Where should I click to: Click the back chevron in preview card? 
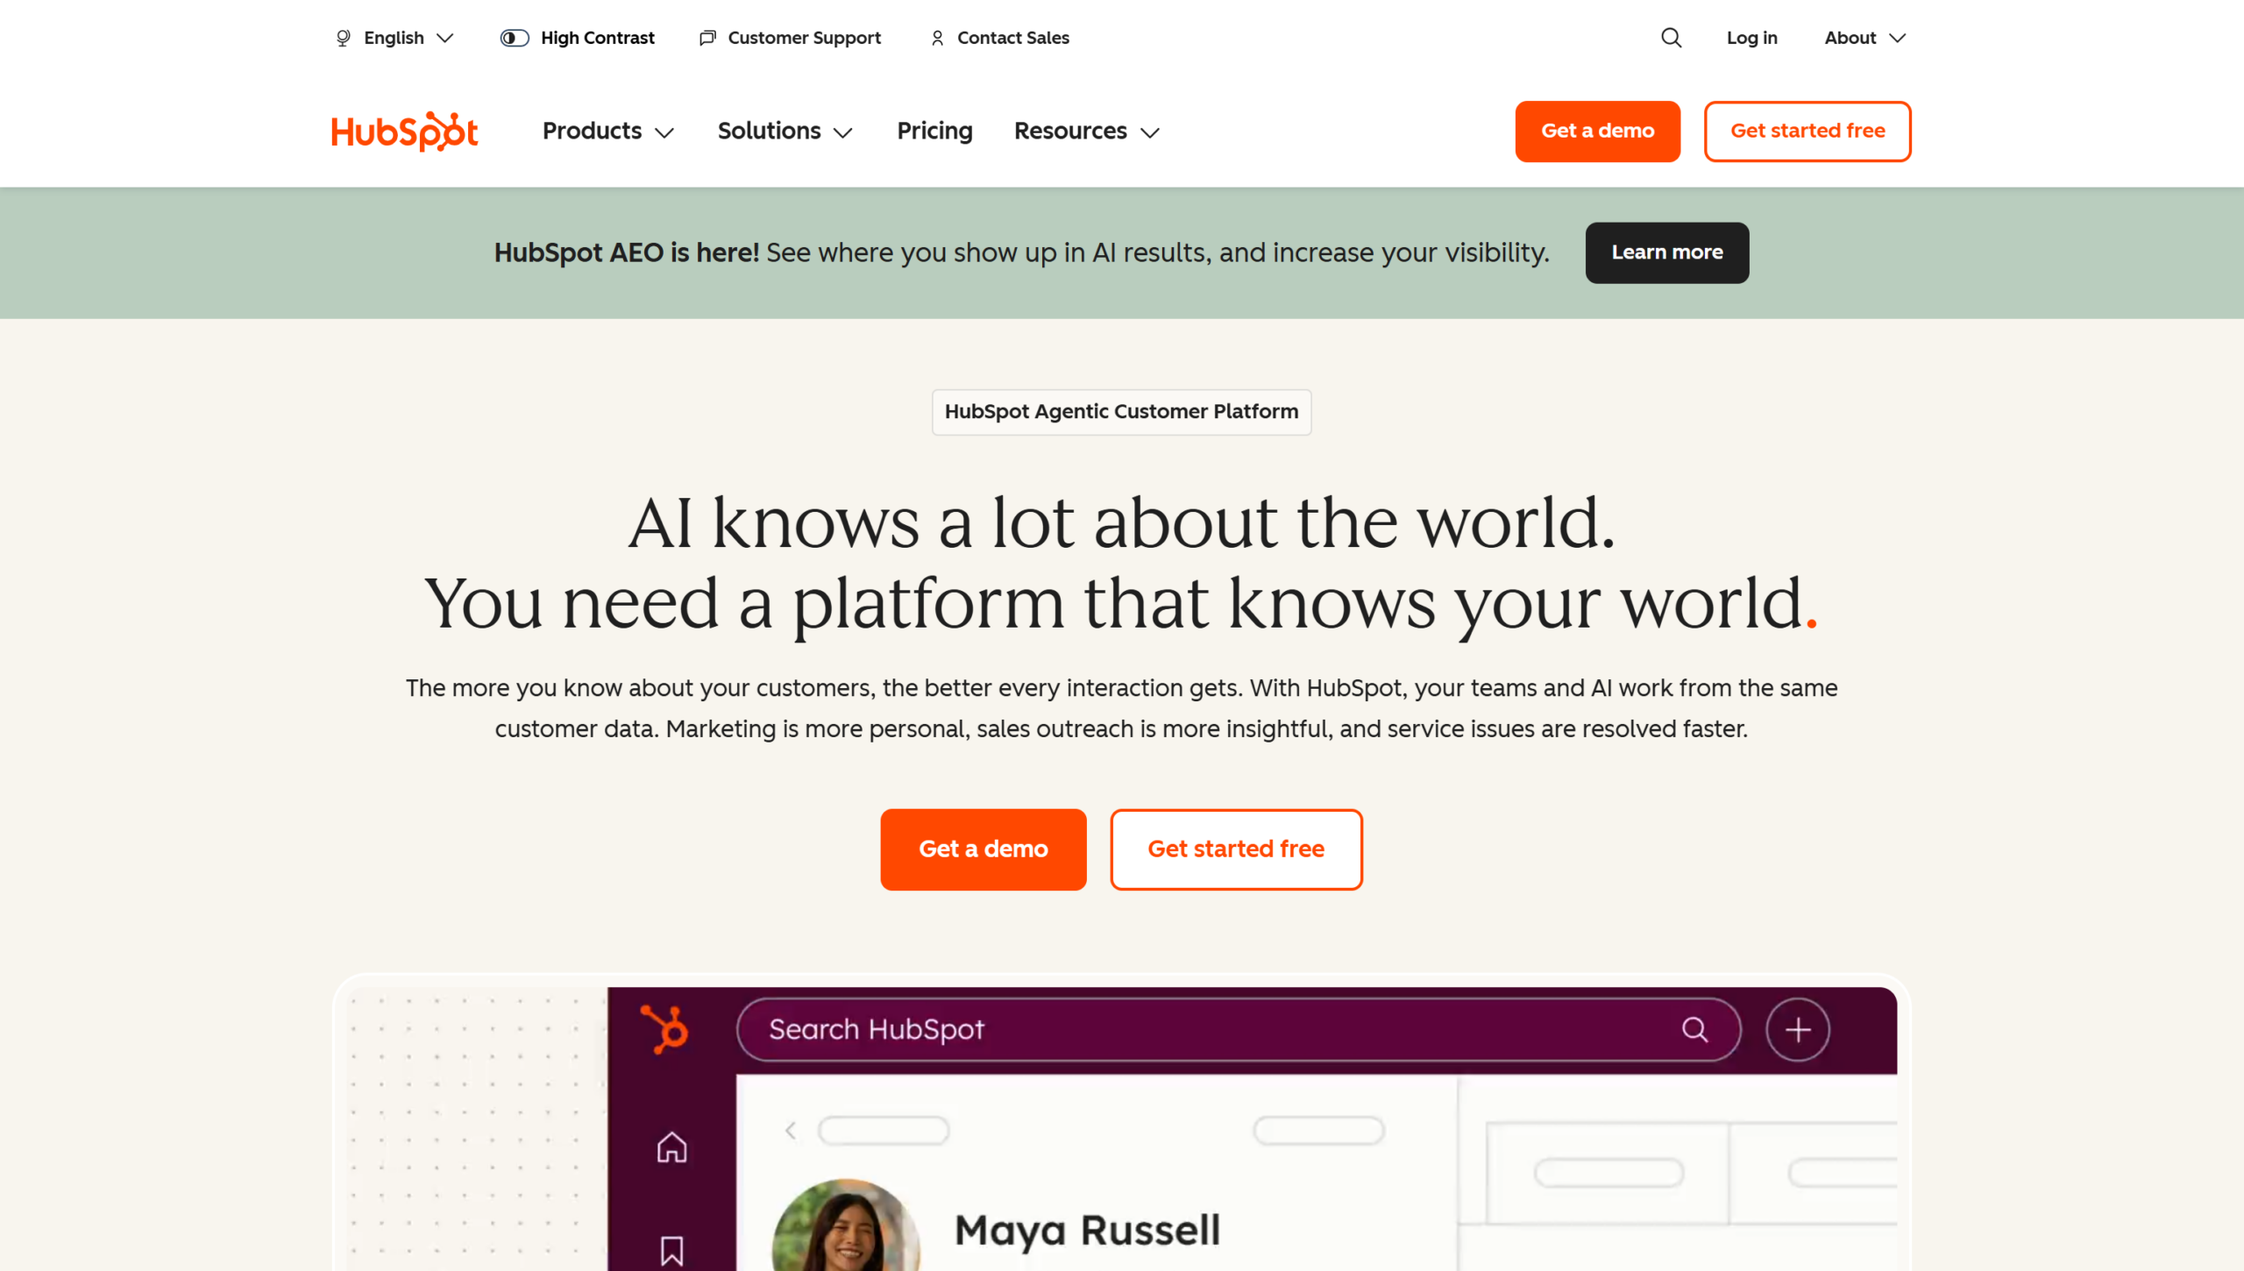pos(791,1131)
